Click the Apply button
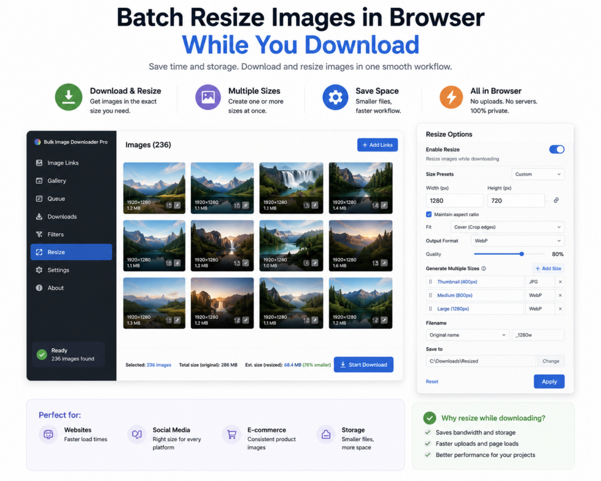601x481 pixels. [x=549, y=382]
